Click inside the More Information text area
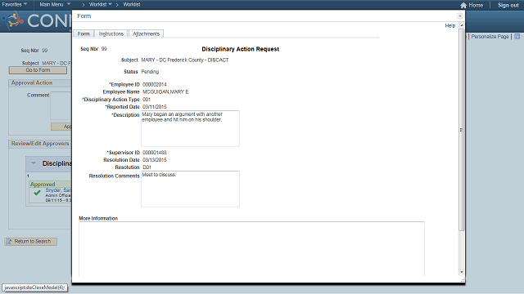This screenshot has height=294, width=524. click(x=251, y=248)
